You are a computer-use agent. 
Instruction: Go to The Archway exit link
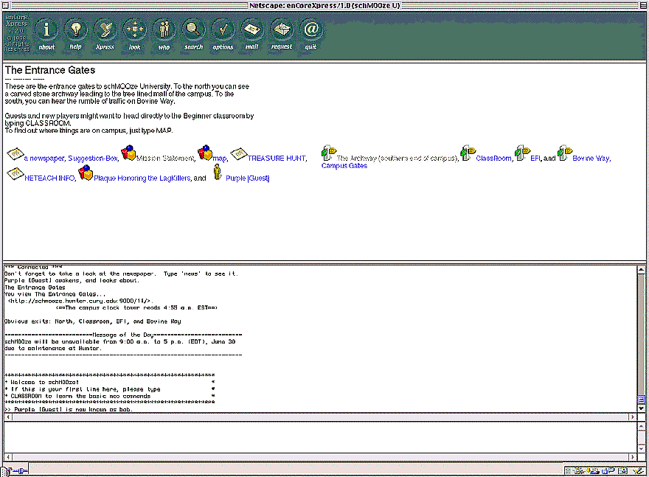click(397, 159)
